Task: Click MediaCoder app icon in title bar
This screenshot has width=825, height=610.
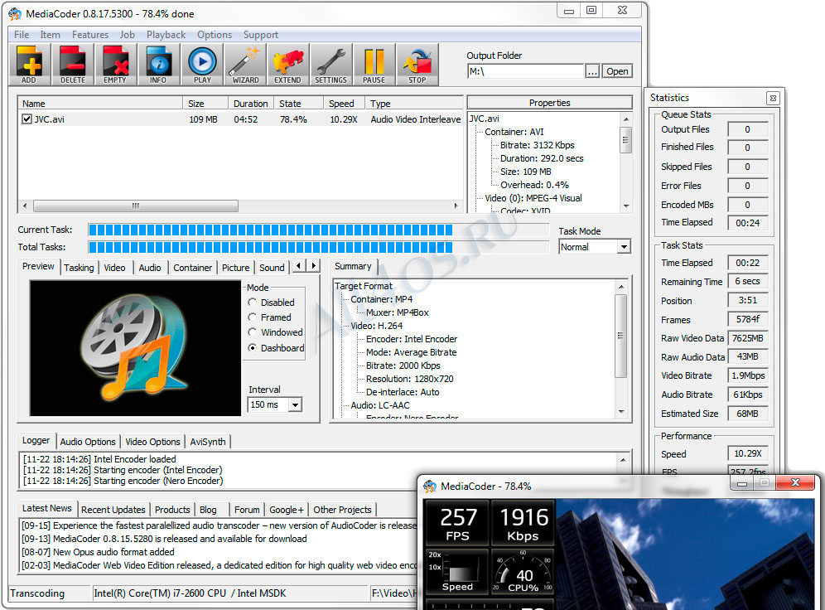Action: pos(15,14)
